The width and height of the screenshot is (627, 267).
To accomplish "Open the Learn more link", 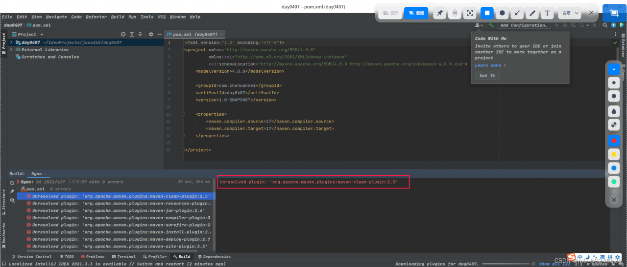I will pyautogui.click(x=490, y=65).
